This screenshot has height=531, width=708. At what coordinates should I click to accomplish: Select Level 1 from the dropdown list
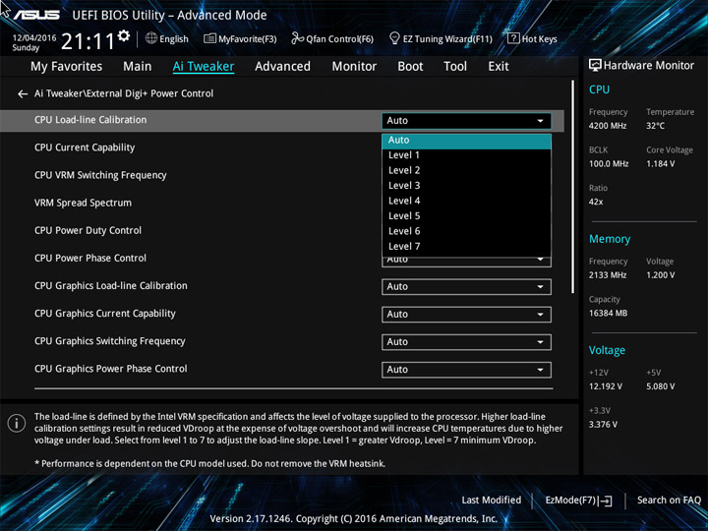pyautogui.click(x=466, y=155)
